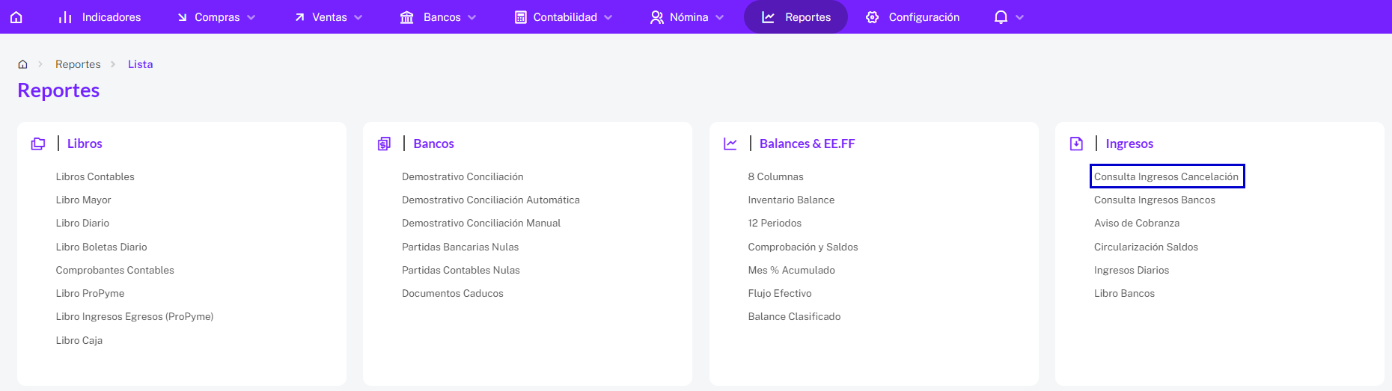
Task: Click the Ingresos section download icon
Action: [x=1076, y=144]
